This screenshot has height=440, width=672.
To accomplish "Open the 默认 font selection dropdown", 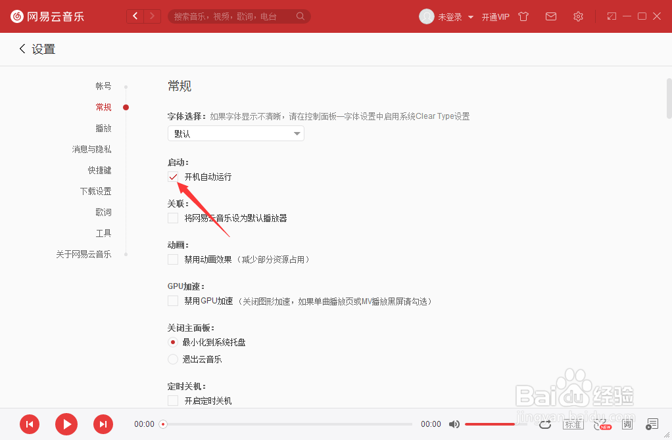I will pyautogui.click(x=235, y=133).
